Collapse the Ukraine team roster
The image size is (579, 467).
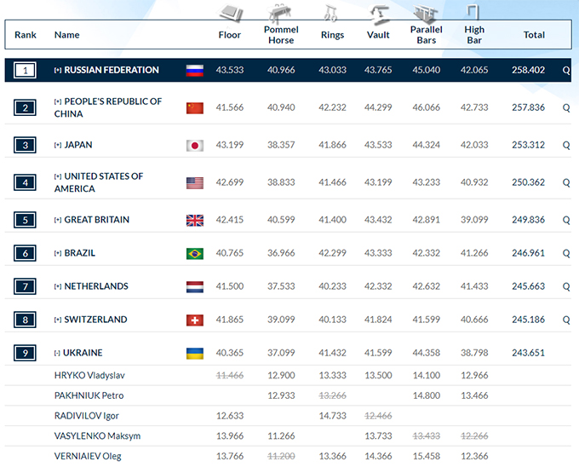[x=58, y=354]
